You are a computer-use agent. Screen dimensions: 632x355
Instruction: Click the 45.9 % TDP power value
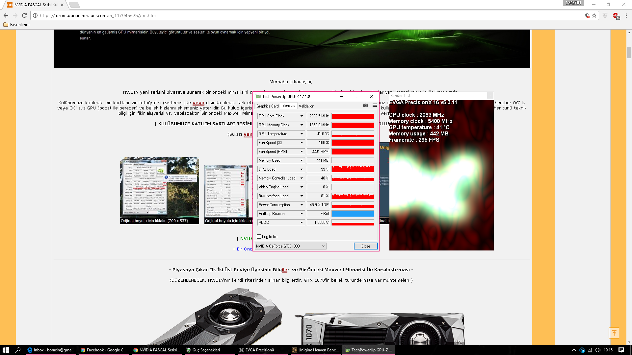click(x=318, y=205)
